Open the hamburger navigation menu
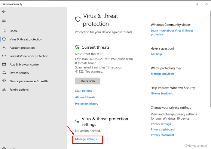This screenshot has width=211, height=149. pyautogui.click(x=4, y=21)
